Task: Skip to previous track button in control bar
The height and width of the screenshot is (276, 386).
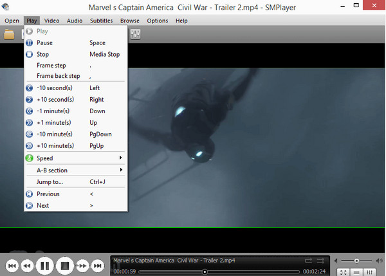Action: point(12,266)
